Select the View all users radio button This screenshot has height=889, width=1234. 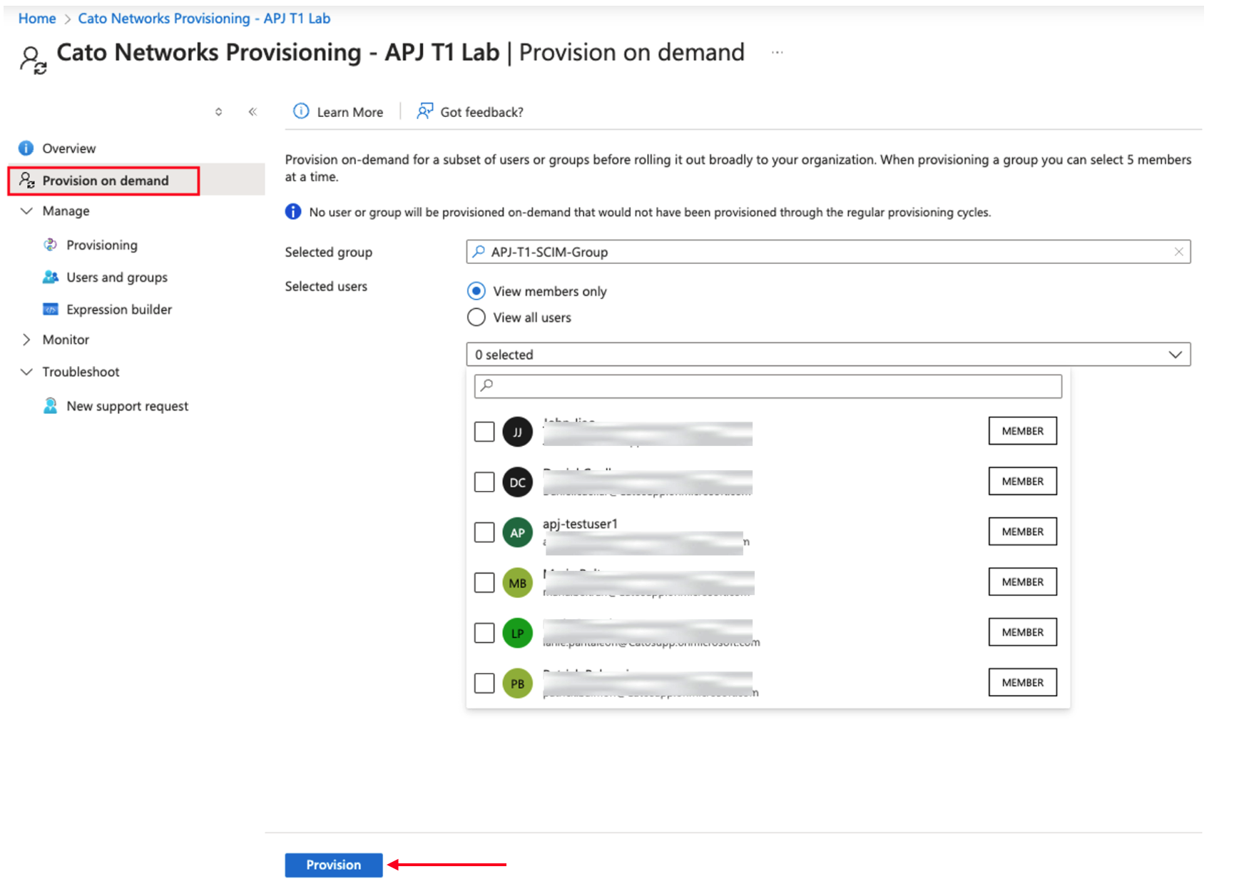tap(476, 317)
